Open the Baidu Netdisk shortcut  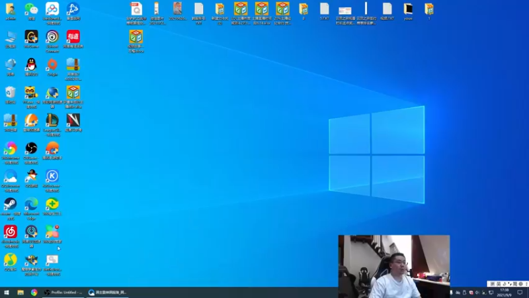(x=52, y=13)
